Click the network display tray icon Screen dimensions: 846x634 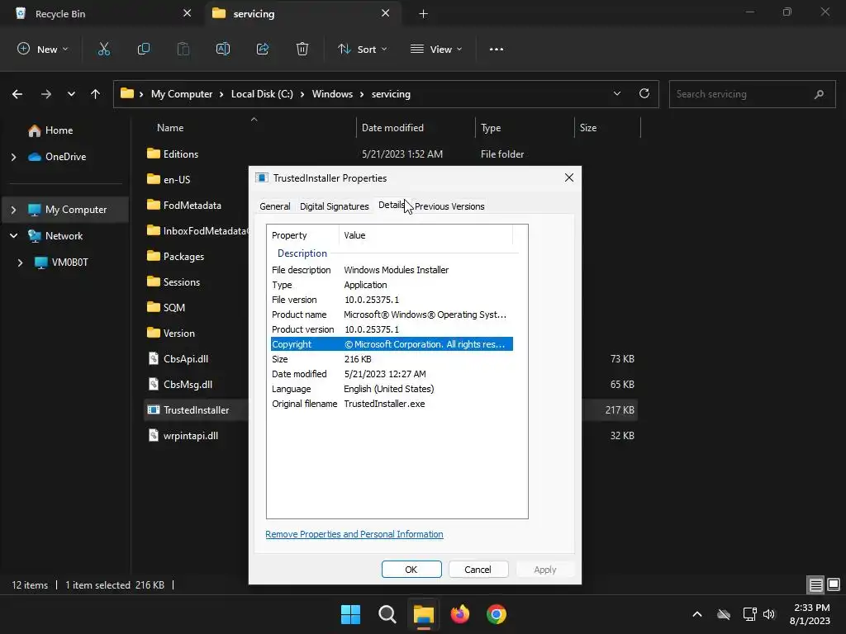tap(749, 614)
